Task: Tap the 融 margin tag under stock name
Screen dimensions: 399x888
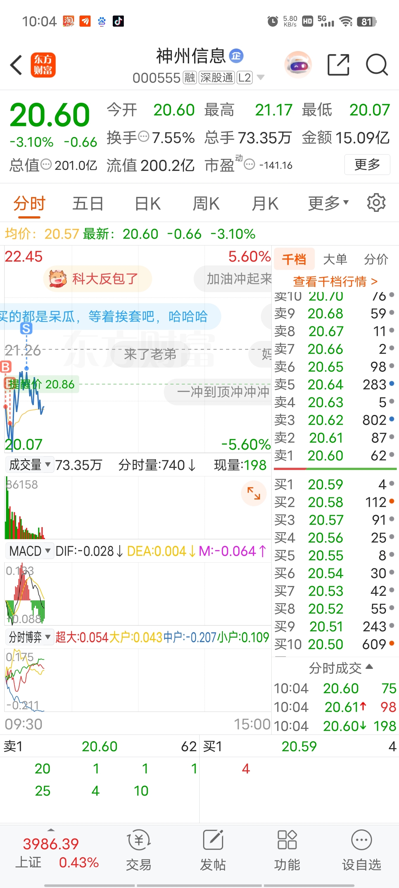Action: [189, 78]
